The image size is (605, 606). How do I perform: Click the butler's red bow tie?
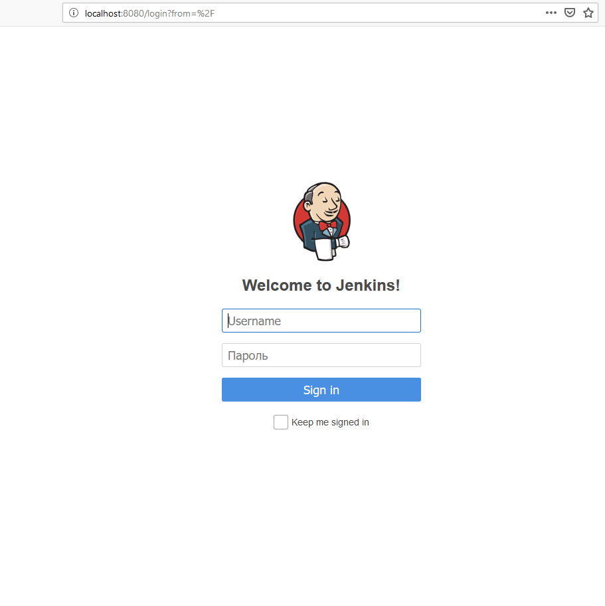point(327,225)
